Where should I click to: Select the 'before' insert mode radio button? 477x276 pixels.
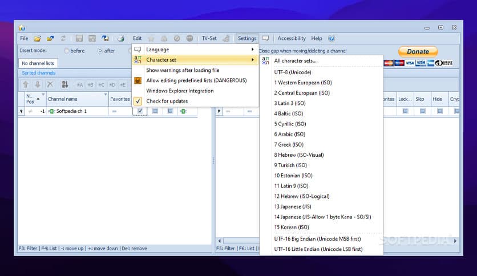pyautogui.click(x=67, y=51)
